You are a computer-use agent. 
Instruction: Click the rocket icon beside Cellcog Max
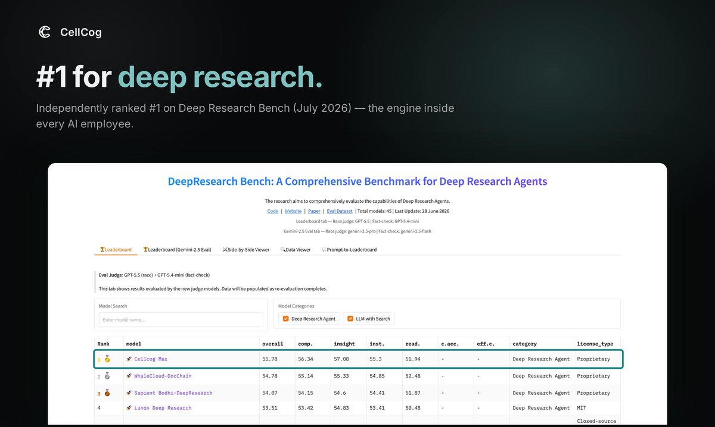point(129,359)
